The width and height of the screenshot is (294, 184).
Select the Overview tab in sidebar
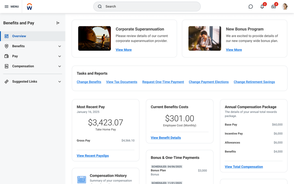pyautogui.click(x=19, y=36)
